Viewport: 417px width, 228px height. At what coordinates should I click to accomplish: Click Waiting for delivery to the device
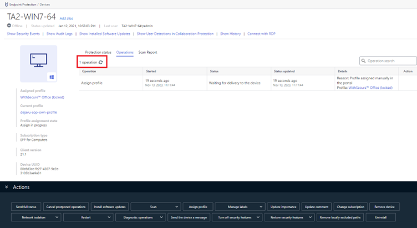point(235,83)
